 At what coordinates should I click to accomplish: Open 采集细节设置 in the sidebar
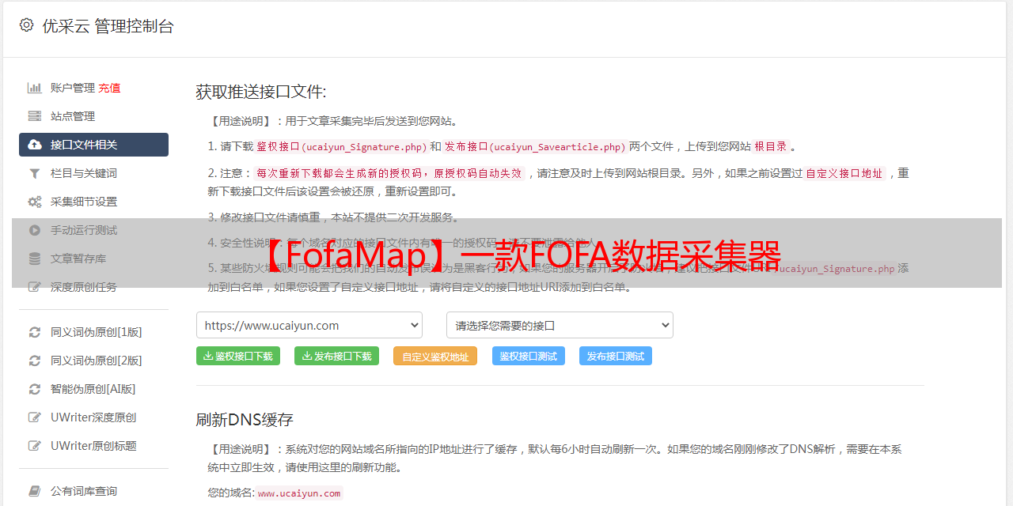(84, 202)
